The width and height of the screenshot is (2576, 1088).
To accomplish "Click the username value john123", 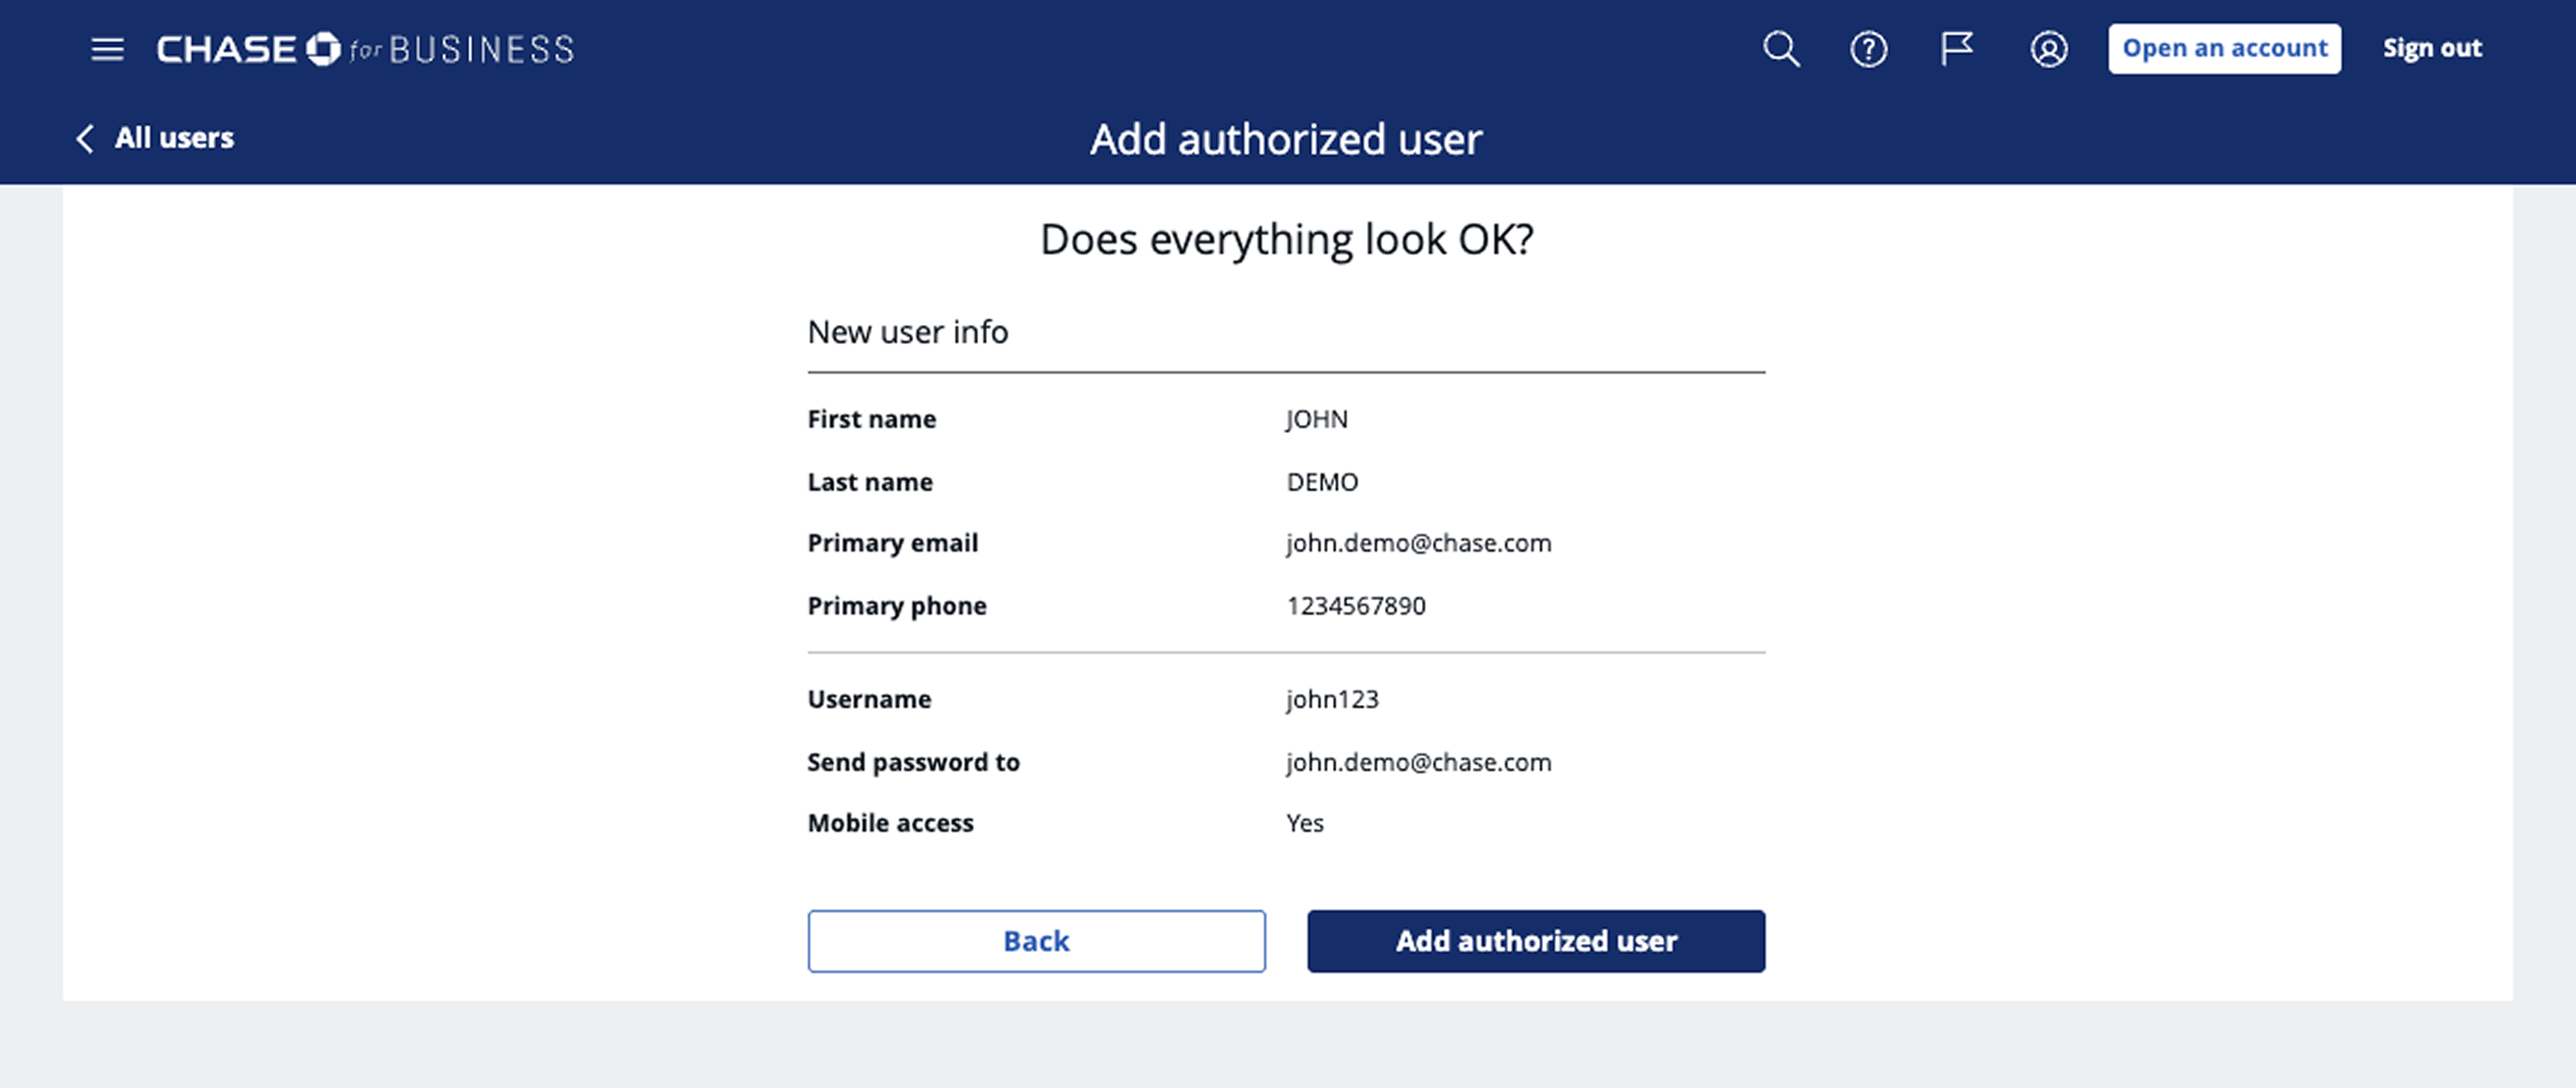I will 1332,699.
